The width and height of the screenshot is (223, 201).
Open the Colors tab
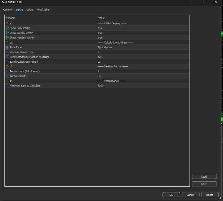tap(30, 10)
